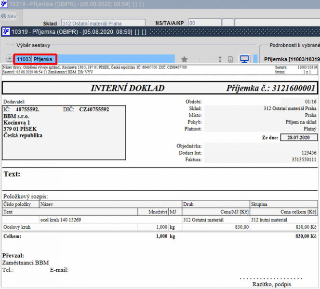
Task: Click the Příjemka č.: 3121600001 heading
Action: (x=271, y=88)
